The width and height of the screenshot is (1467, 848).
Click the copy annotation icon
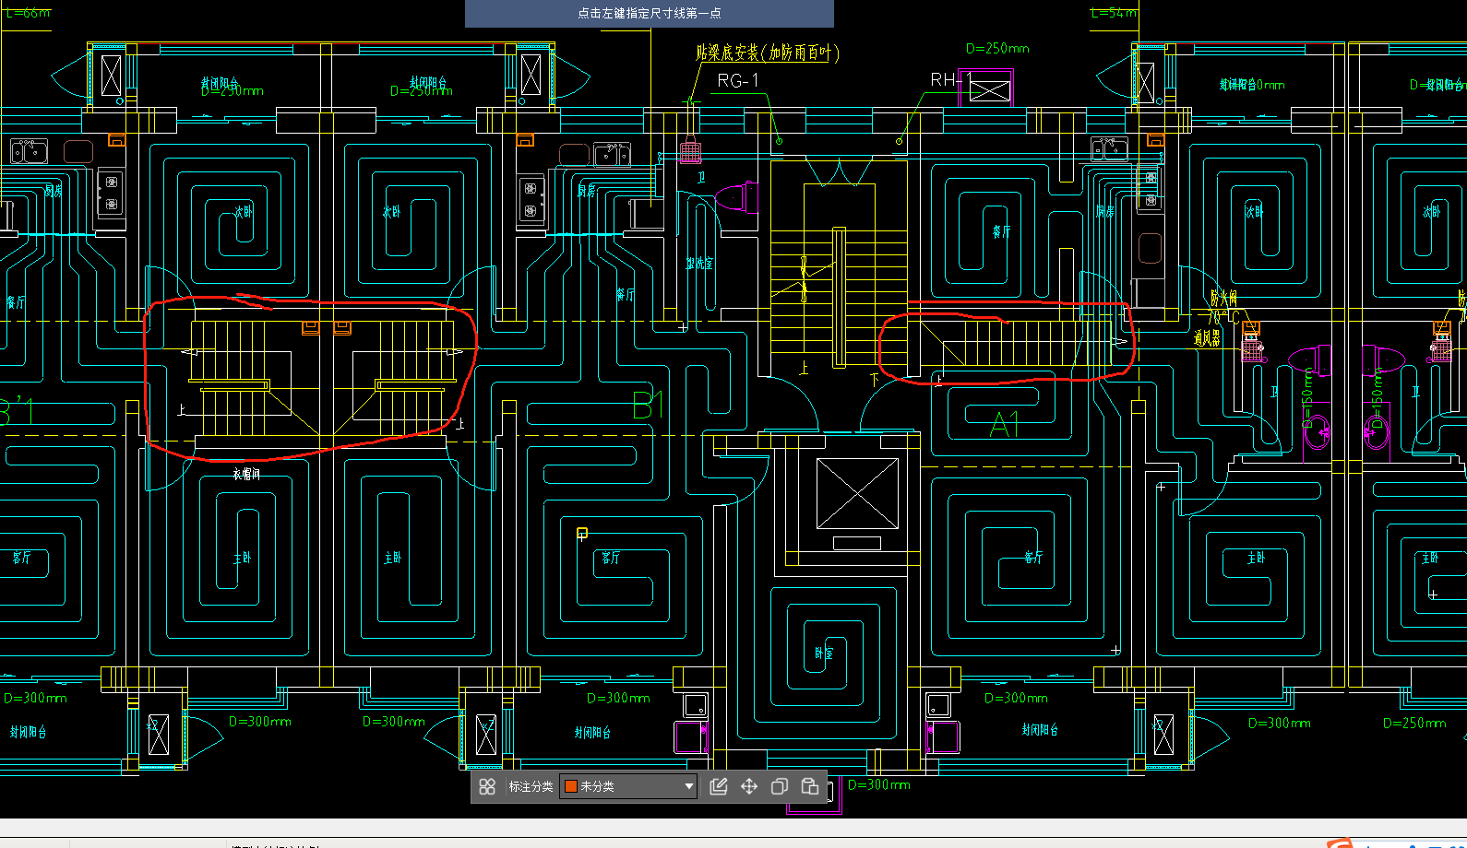[780, 786]
